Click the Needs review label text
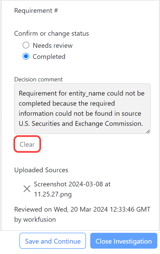 pos(53,45)
